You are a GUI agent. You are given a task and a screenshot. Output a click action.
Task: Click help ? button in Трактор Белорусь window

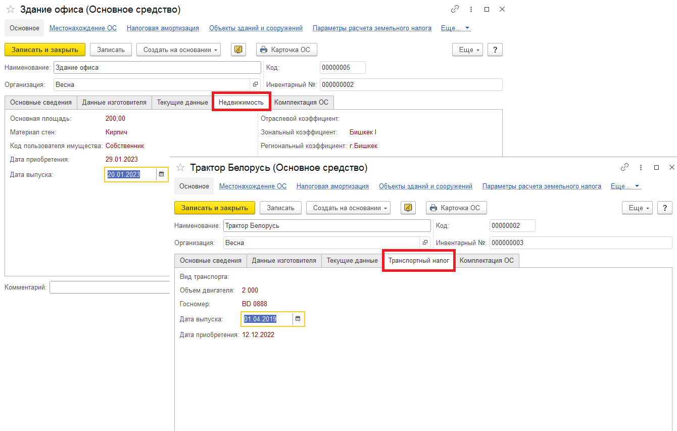point(665,208)
